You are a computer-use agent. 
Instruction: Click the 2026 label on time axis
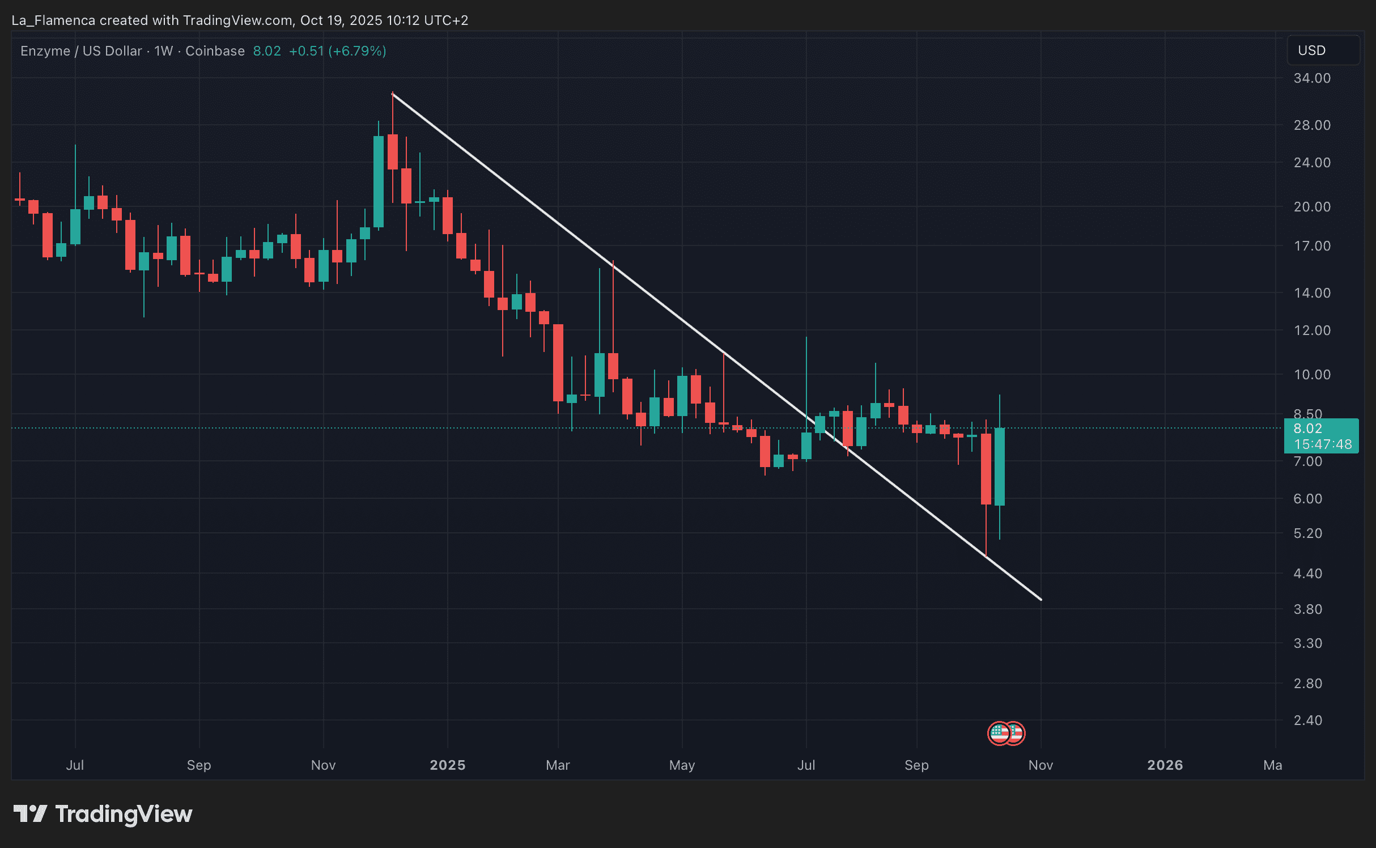point(1165,765)
